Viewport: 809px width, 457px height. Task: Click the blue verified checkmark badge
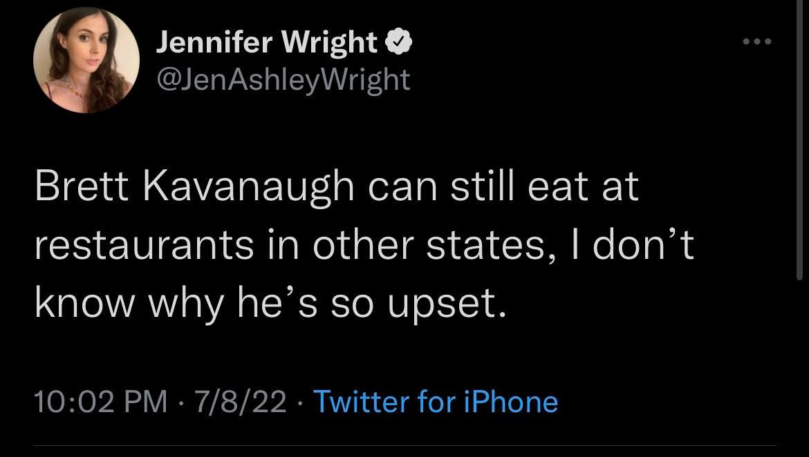pyautogui.click(x=400, y=44)
